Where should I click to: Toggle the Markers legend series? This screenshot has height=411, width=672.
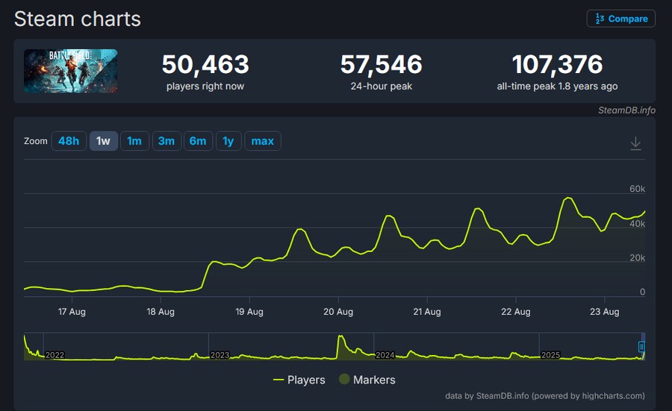pos(367,380)
